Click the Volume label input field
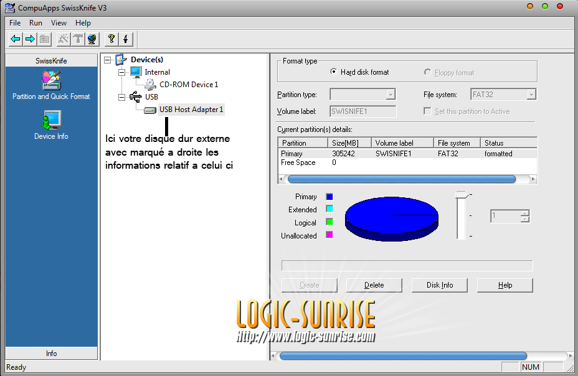Viewport: 578px width, 376px height. (362, 111)
